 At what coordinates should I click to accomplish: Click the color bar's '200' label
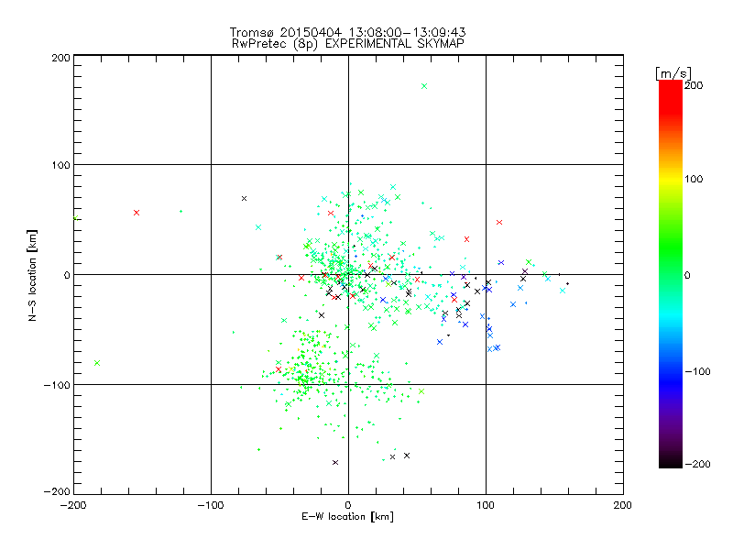[694, 85]
